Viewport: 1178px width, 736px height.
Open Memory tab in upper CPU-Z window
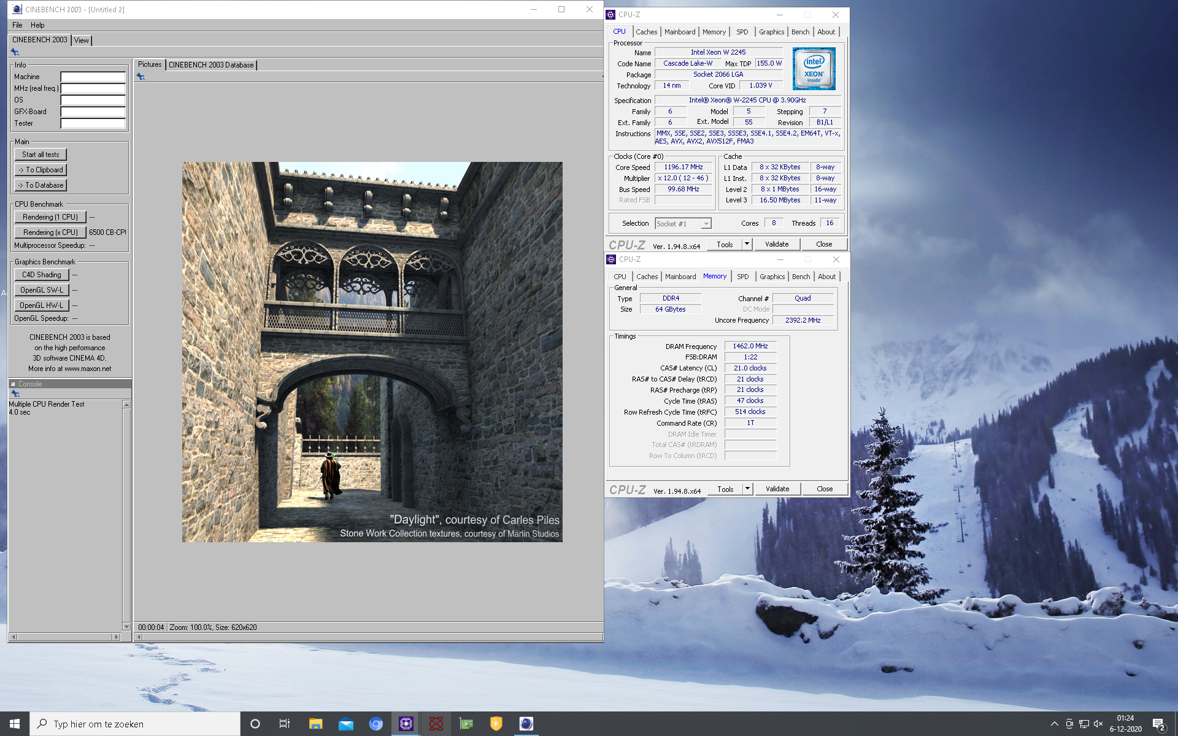(714, 32)
